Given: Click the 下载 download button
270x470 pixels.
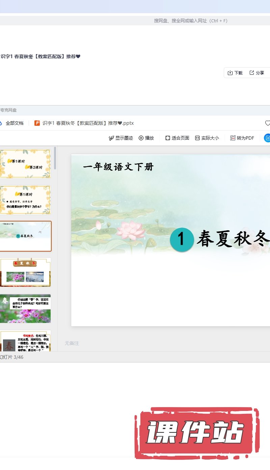Looking at the screenshot, I should [235, 73].
